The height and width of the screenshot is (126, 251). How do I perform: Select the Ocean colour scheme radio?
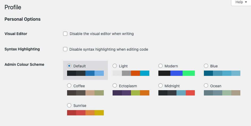[x=206, y=86]
